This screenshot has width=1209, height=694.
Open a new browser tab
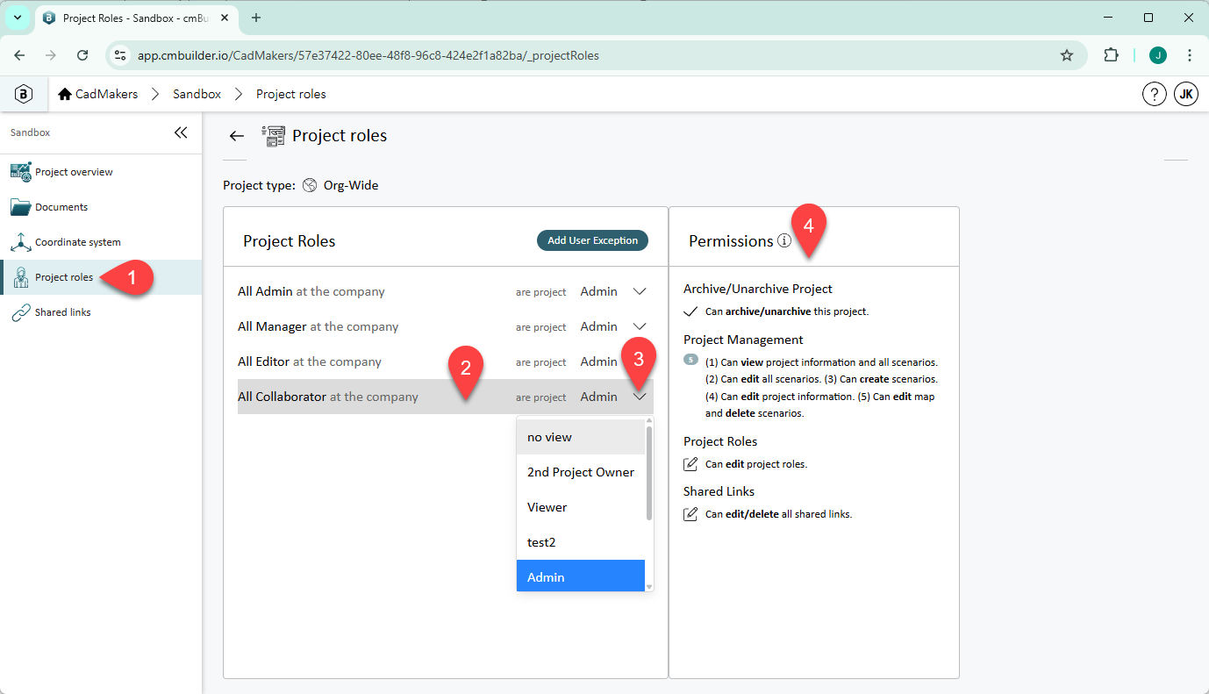point(256,18)
